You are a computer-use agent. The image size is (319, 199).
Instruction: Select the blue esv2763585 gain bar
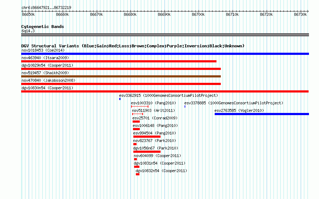point(262,114)
